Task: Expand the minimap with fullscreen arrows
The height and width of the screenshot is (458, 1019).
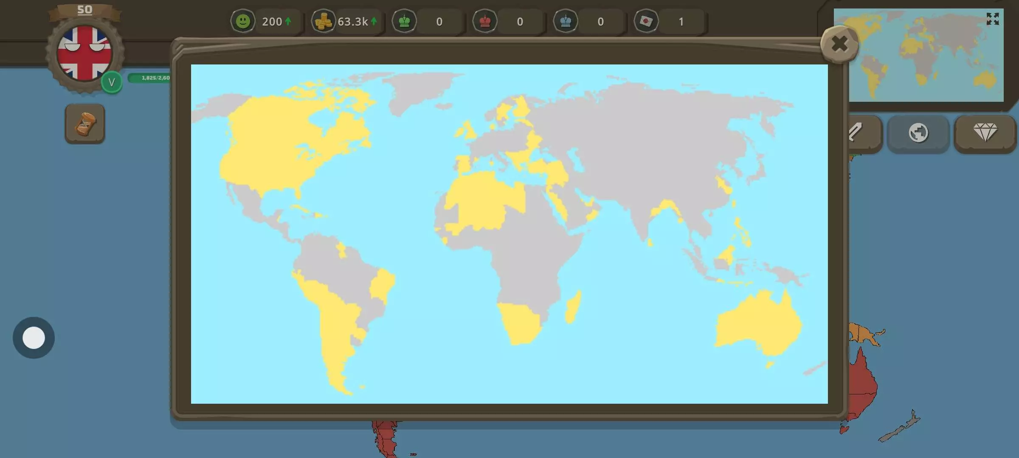Action: pyautogui.click(x=993, y=19)
